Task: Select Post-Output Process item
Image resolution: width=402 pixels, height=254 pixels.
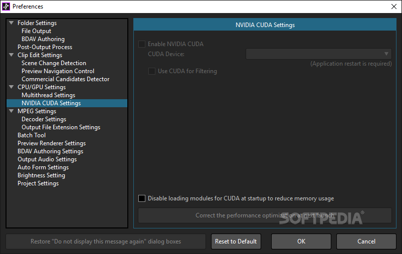Action: (x=45, y=47)
